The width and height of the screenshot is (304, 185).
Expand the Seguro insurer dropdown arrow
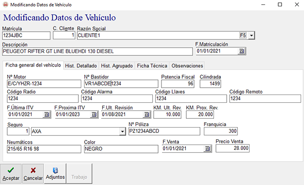(x=123, y=131)
